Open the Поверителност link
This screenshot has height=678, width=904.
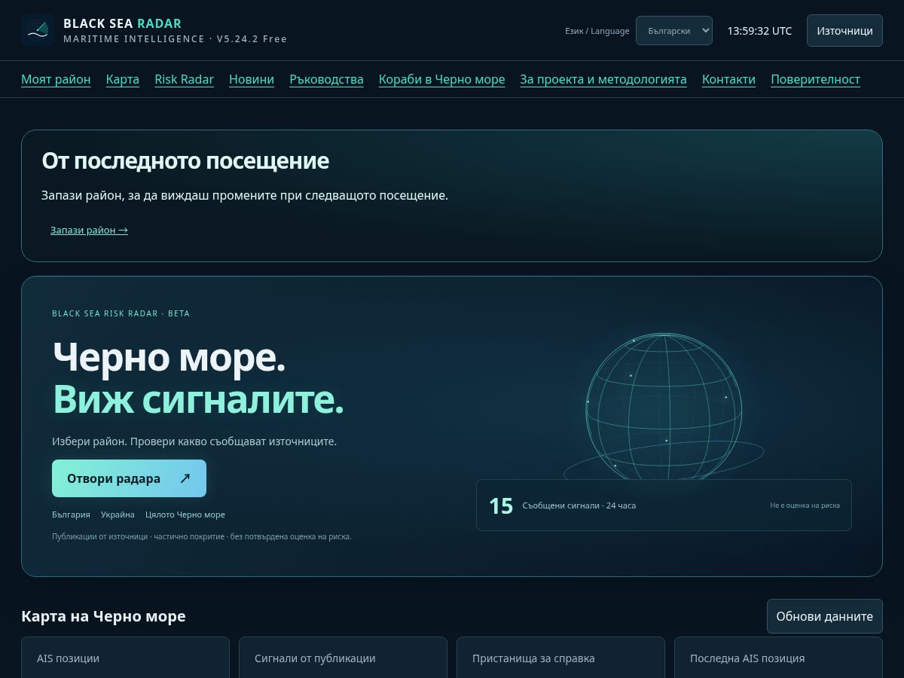(815, 79)
